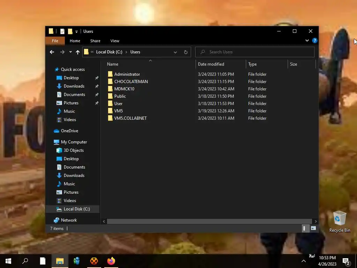Expand the ribbon using the chevron
Viewport: 357px width, 268px height.
click(x=307, y=40)
